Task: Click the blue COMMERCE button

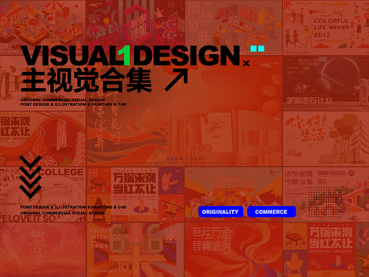Action: tap(271, 212)
